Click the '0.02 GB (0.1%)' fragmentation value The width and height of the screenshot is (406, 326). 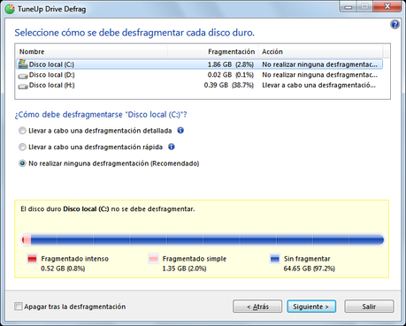point(231,75)
